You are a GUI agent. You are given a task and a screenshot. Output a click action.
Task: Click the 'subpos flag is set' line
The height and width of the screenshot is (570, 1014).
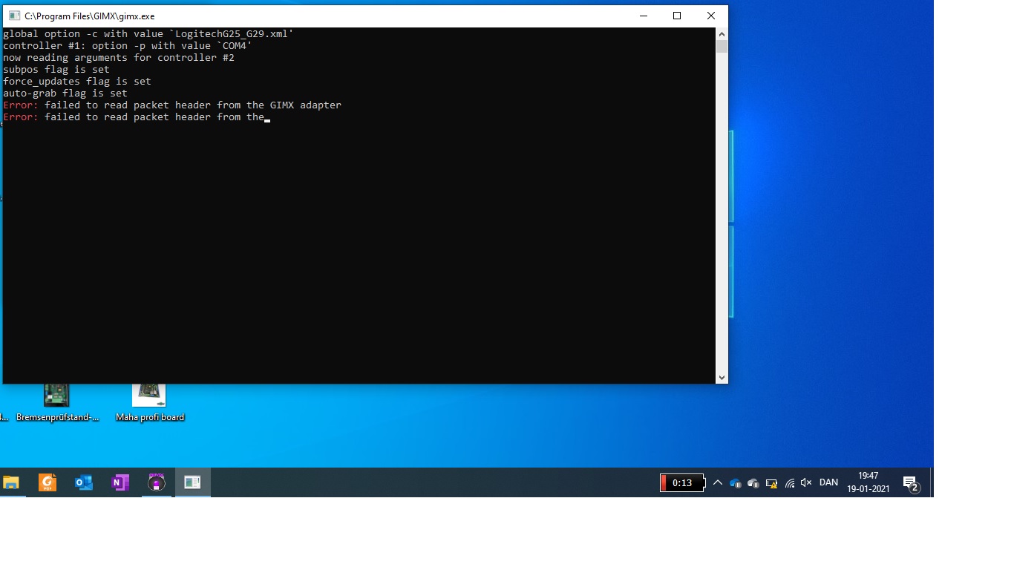point(56,70)
